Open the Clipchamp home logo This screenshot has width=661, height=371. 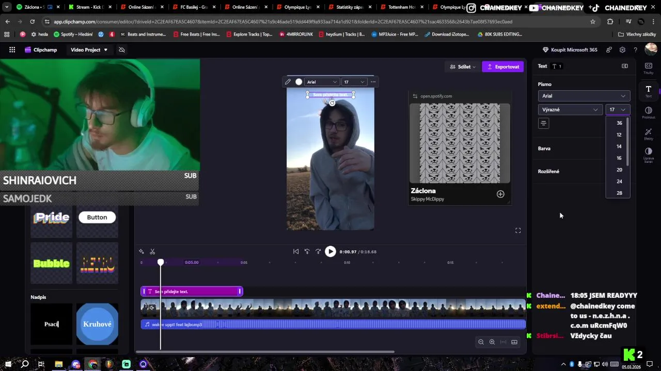[x=40, y=50]
